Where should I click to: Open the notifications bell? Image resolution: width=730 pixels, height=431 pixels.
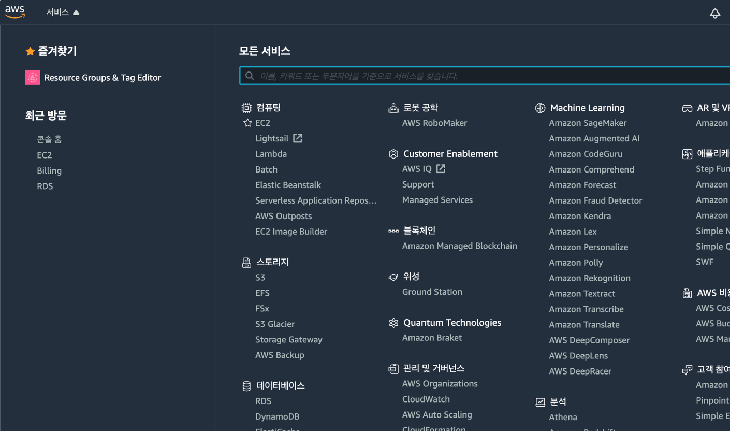(715, 13)
